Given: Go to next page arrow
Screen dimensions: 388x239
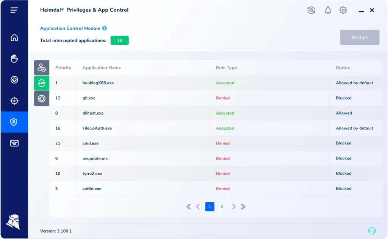Looking at the screenshot, I should click(234, 207).
